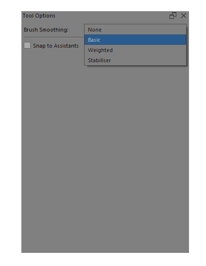Click the Tool Options title bar
This screenshot has height=266, width=206.
(x=95, y=16)
